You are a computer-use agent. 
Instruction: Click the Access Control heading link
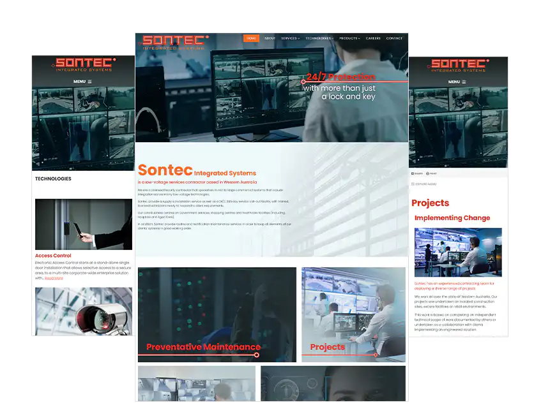(53, 256)
